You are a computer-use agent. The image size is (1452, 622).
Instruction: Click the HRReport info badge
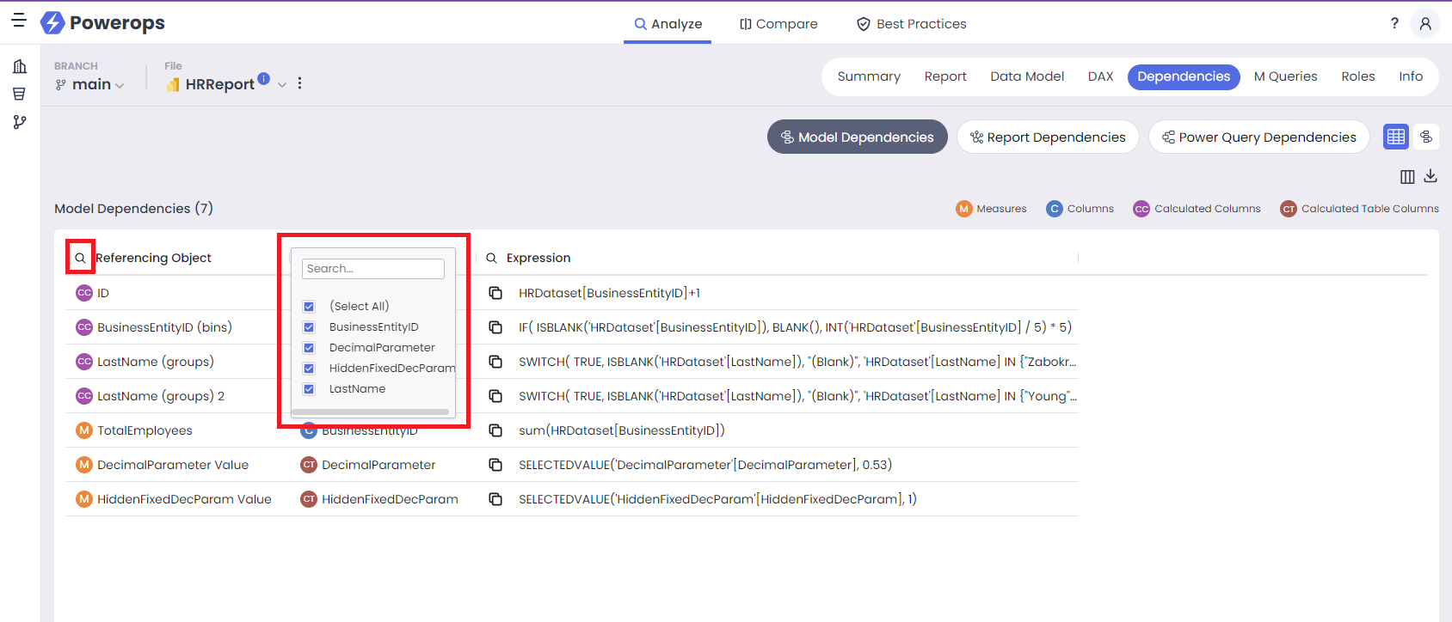(x=263, y=78)
